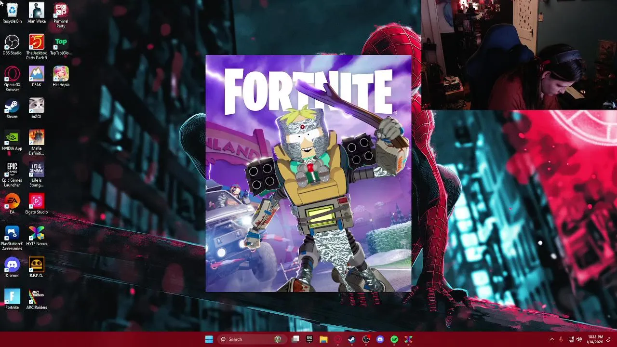Open the Recycle Bin desktop icon
The image size is (617, 347).
click(12, 13)
